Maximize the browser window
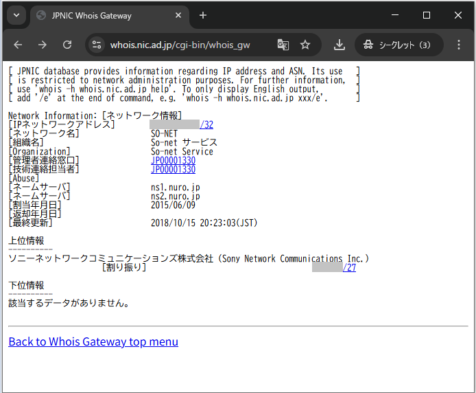This screenshot has width=476, height=393. point(427,15)
